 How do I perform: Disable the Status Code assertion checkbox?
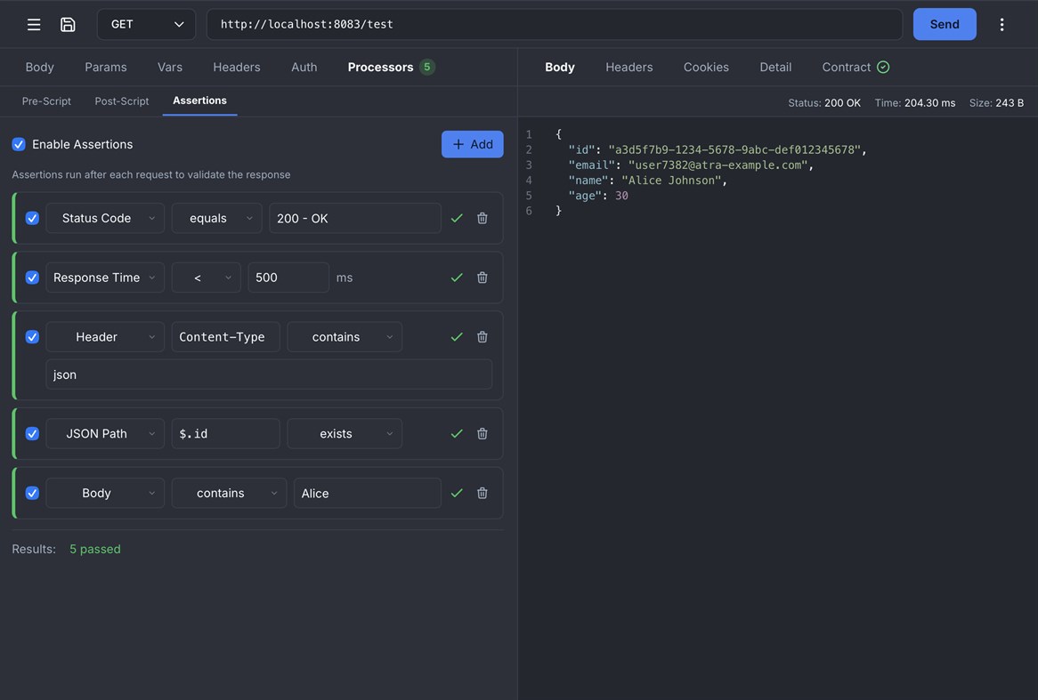click(x=32, y=218)
